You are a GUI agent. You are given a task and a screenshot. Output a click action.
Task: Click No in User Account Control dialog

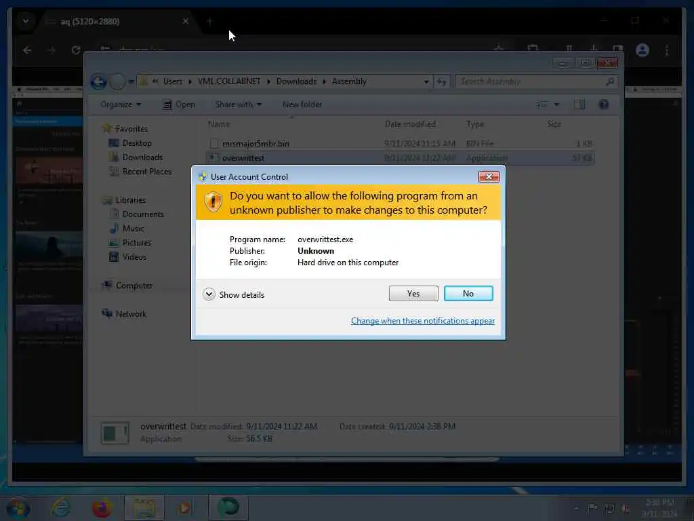[x=468, y=293]
